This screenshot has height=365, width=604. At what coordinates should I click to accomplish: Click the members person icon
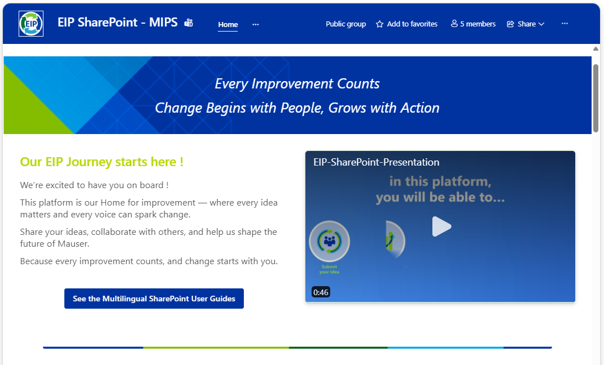454,24
